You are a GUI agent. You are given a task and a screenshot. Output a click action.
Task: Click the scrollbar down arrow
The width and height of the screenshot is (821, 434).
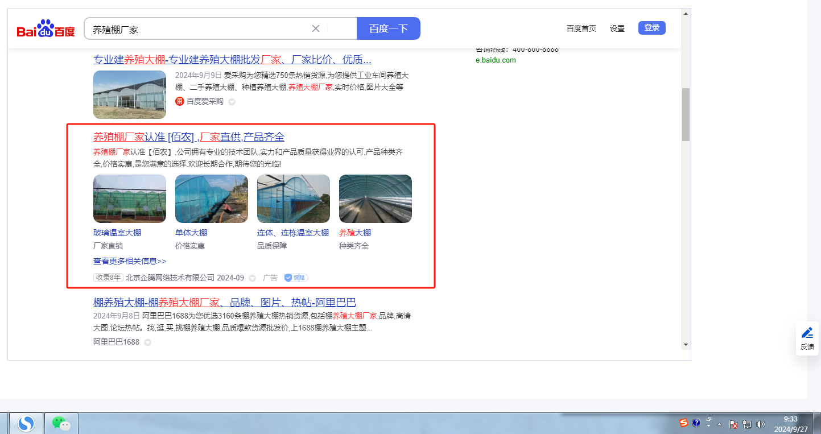pyautogui.click(x=686, y=345)
